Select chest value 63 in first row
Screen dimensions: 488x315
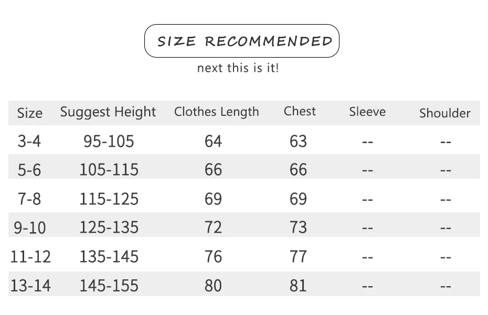click(298, 141)
